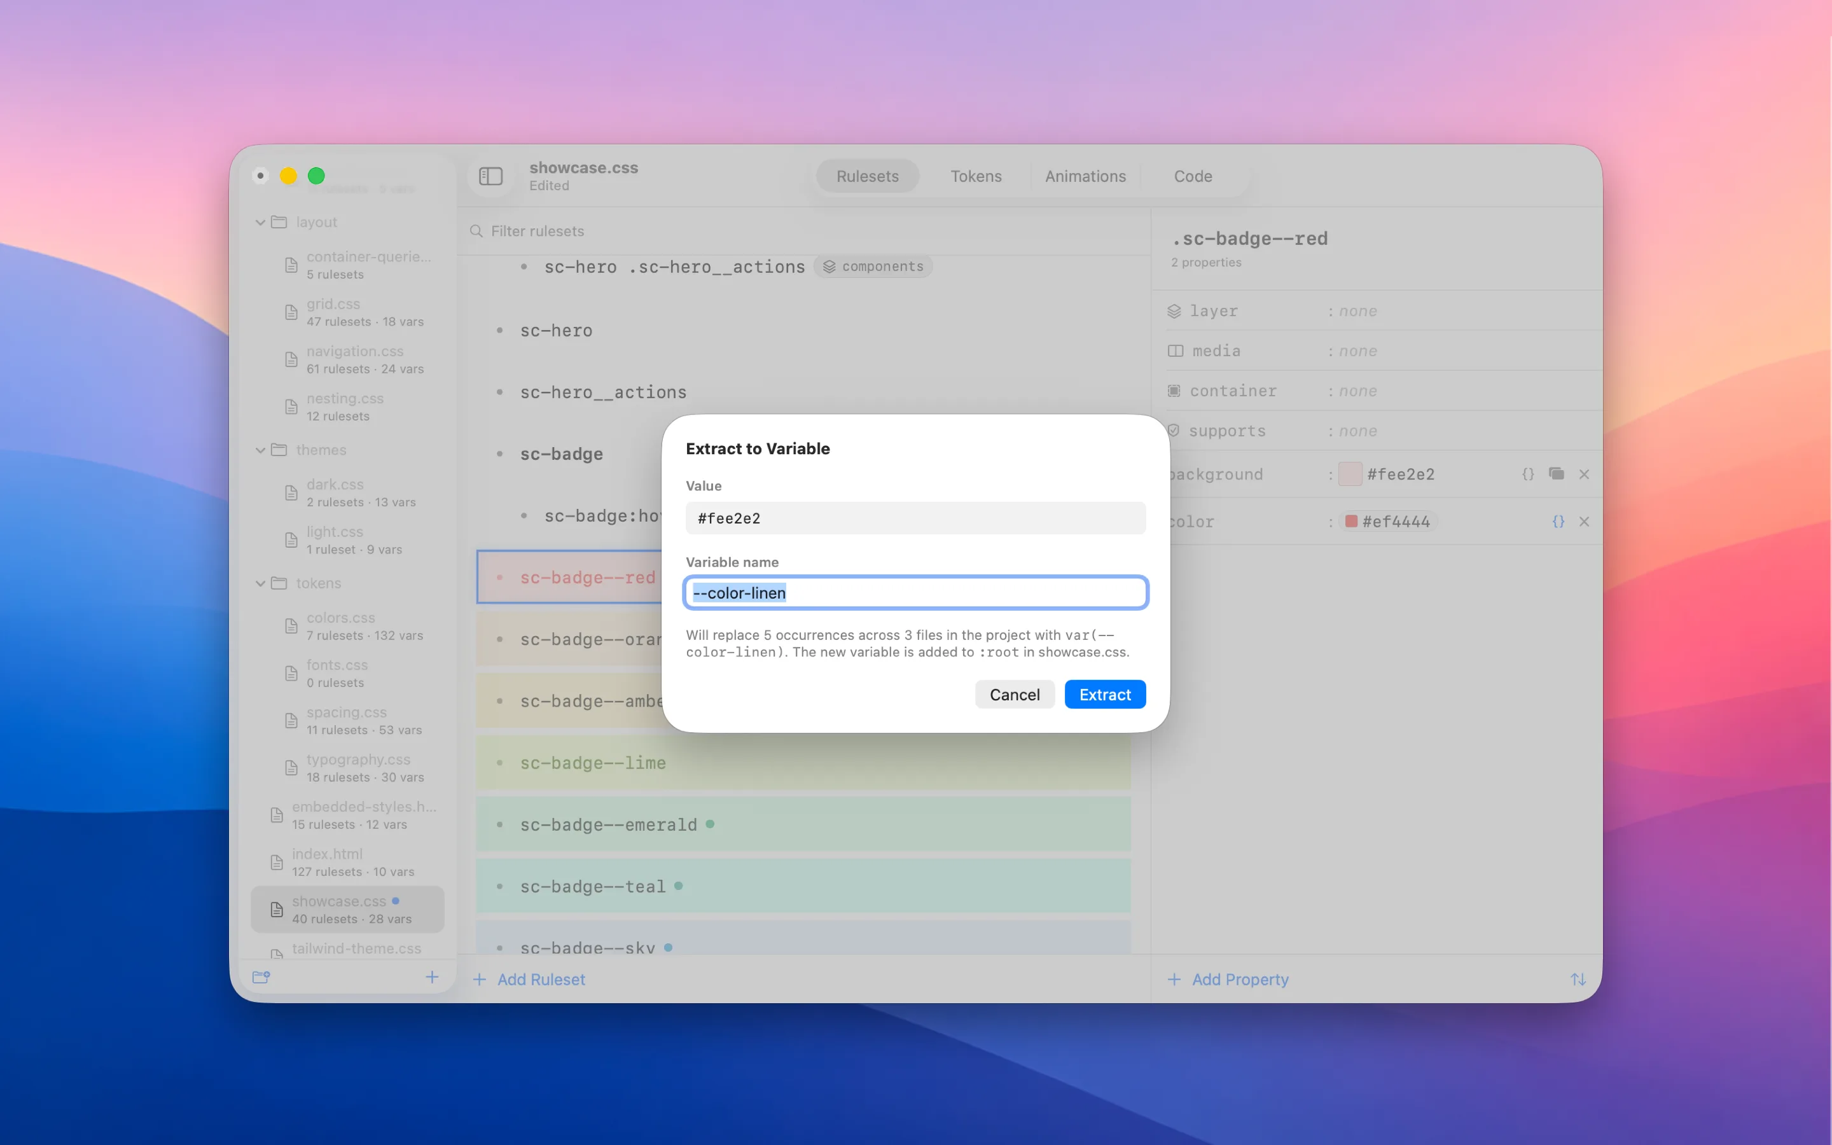This screenshot has width=1832, height=1145.
Task: Click plus icon beside Add Ruleset
Action: [479, 979]
